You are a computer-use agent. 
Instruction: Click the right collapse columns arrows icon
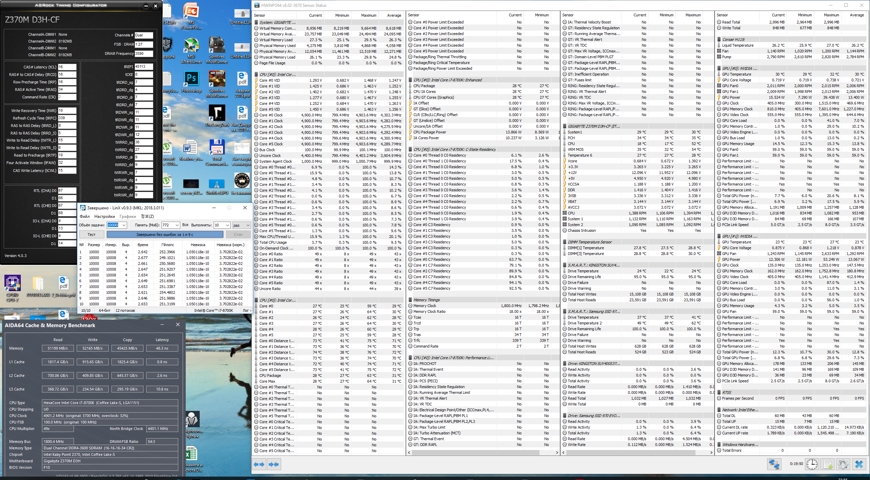[274, 464]
